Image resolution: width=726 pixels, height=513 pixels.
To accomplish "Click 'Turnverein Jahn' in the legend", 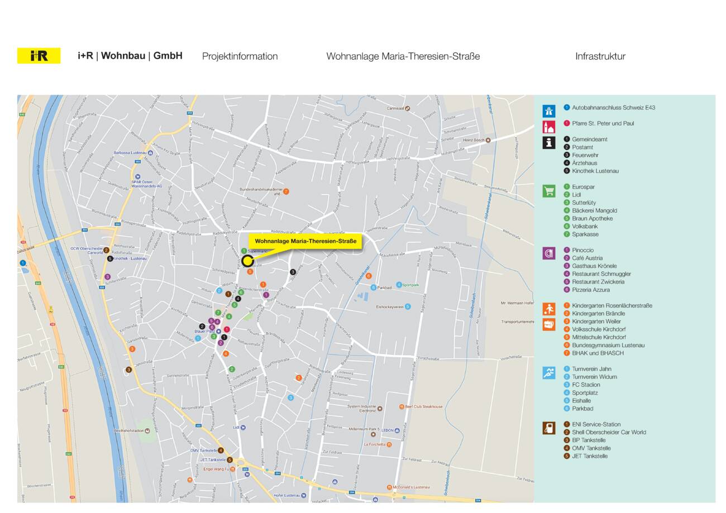I will (591, 369).
